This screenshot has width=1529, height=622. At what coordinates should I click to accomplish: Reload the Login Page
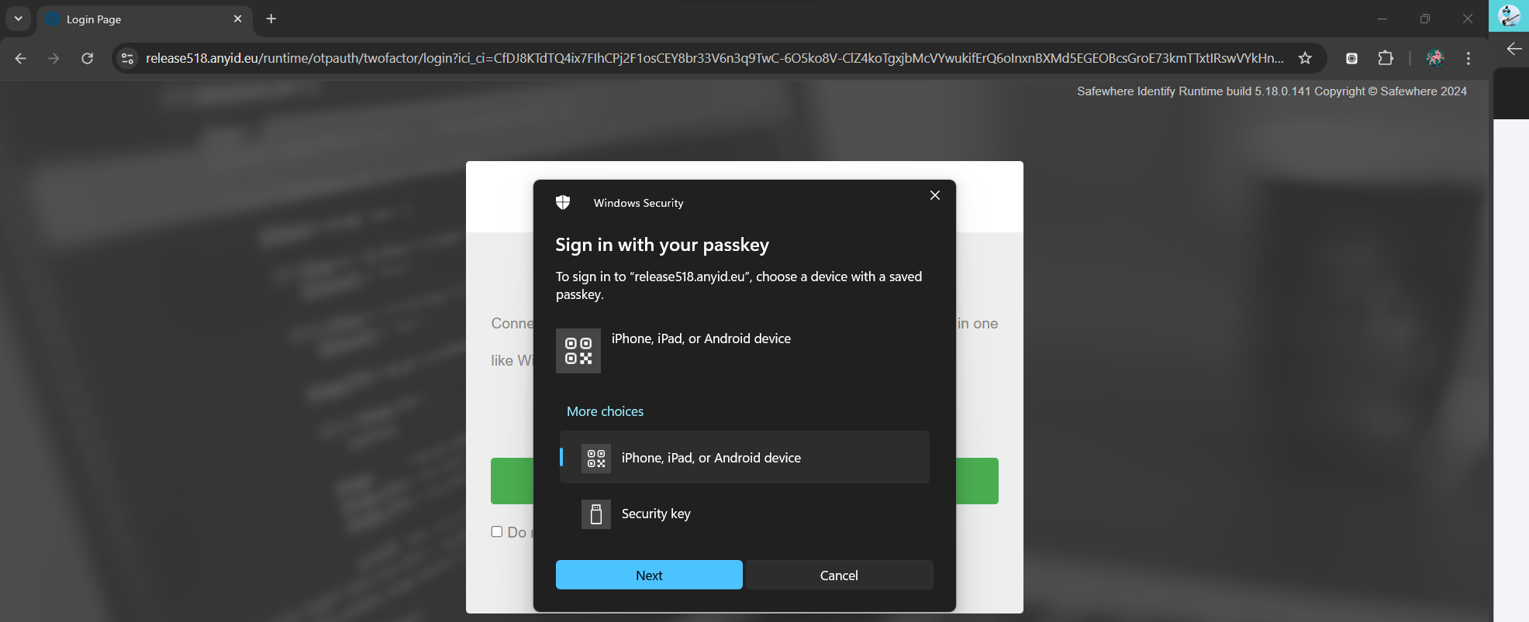click(88, 58)
